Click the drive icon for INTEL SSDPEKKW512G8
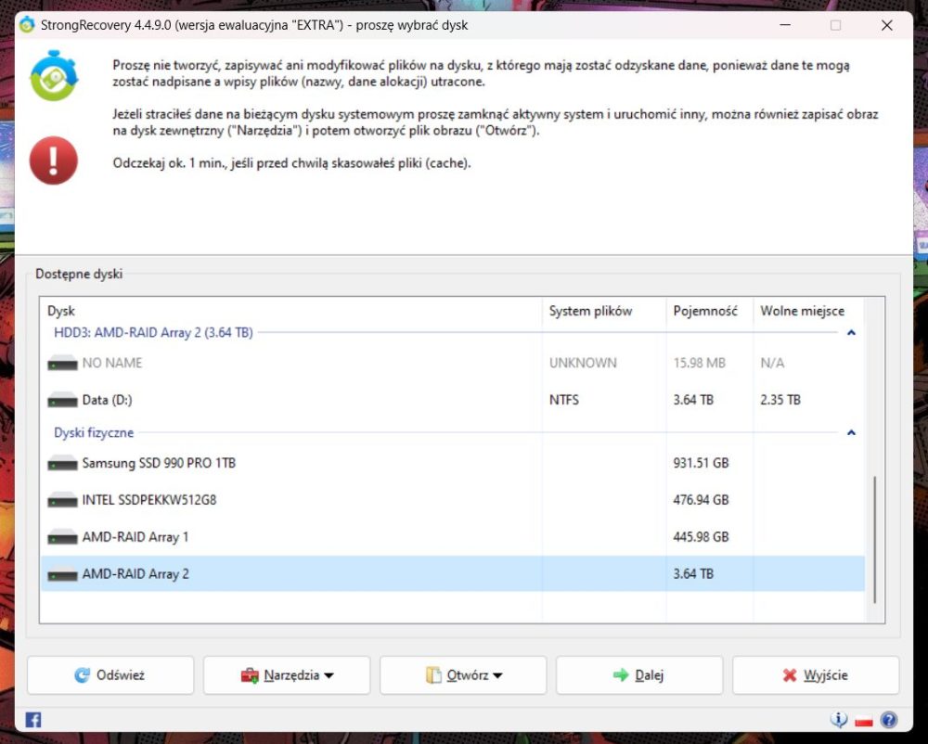 62,500
